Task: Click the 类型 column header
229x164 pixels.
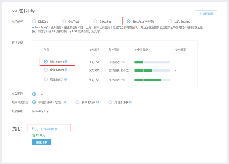Action: [47, 50]
